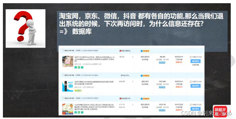Viewport: 236px width, 119px height.
Task: Click 和我联系 on the remote control order
Action: pyautogui.click(x=145, y=76)
